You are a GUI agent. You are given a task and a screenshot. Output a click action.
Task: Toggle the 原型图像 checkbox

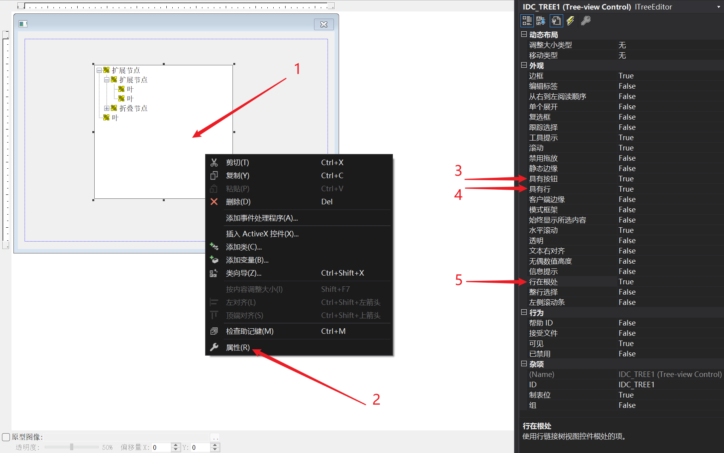tap(6, 437)
